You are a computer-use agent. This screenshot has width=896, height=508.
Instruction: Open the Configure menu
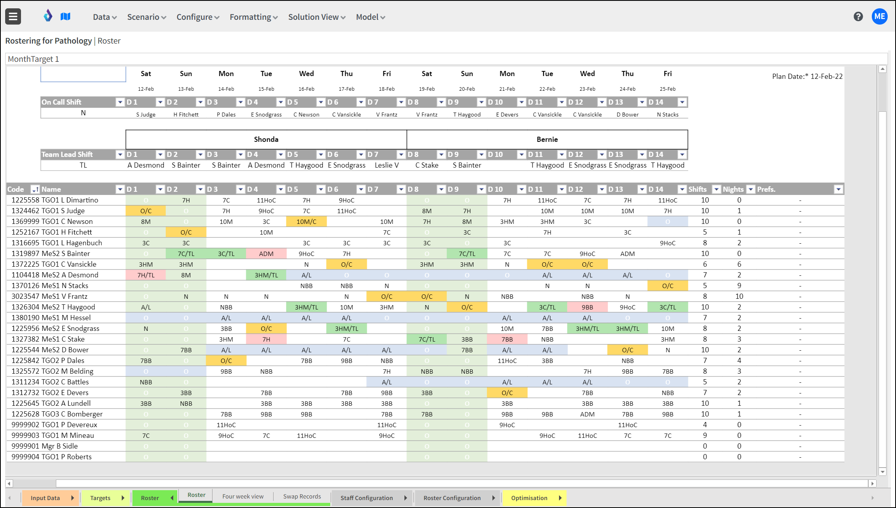pos(198,17)
